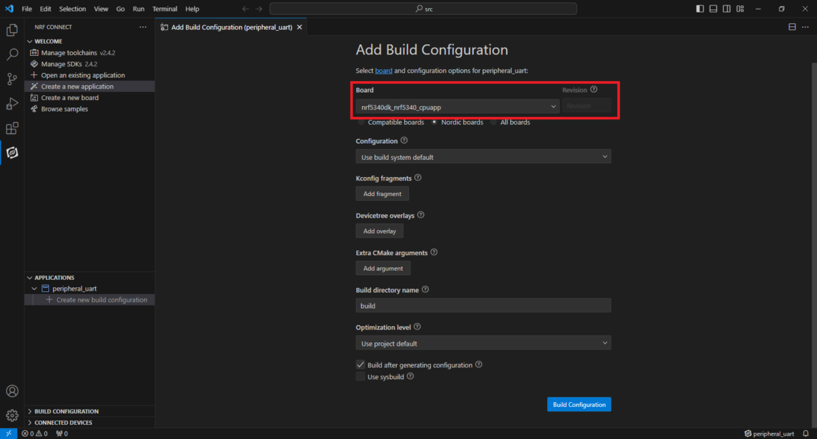Open the Board dropdown nrf5340dk_nrf5340_cpuapp
The image size is (817, 439).
[x=458, y=106]
